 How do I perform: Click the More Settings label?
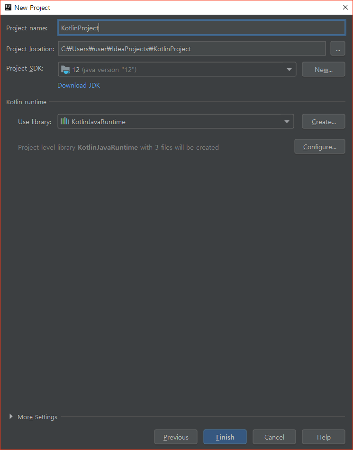click(37, 417)
